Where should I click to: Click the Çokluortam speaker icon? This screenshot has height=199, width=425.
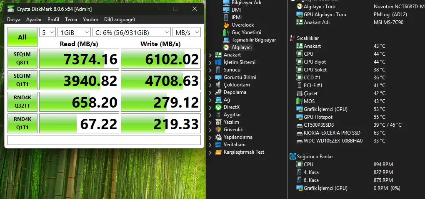[218, 85]
